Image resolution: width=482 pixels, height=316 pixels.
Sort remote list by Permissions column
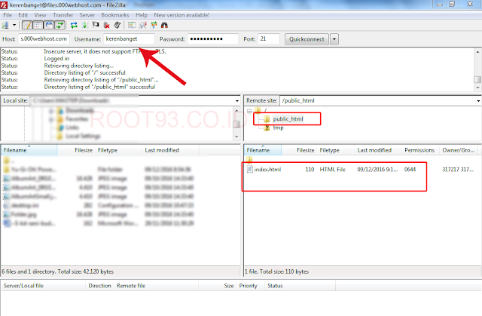(420, 150)
